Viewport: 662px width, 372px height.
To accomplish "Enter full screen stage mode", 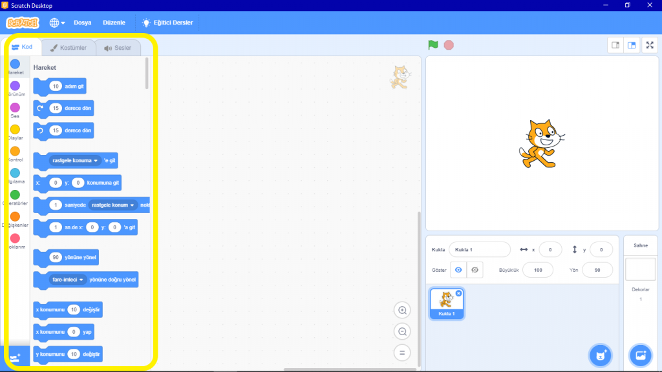I will pos(650,45).
